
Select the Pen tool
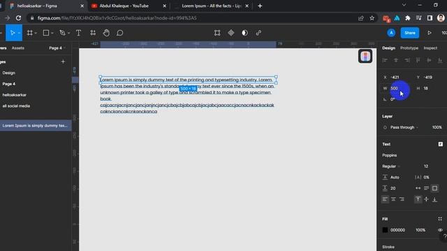click(62, 33)
